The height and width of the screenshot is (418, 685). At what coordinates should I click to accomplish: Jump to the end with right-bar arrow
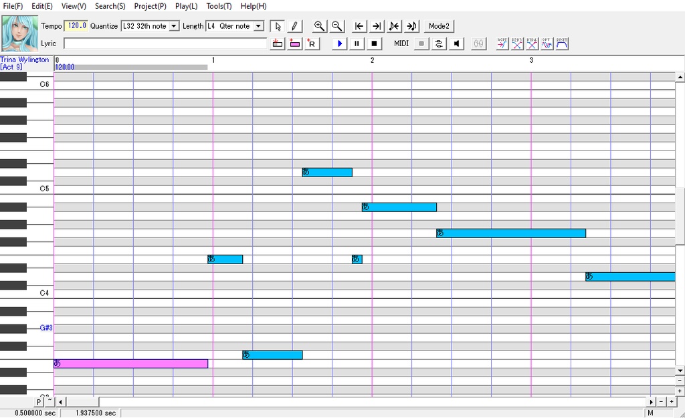377,26
